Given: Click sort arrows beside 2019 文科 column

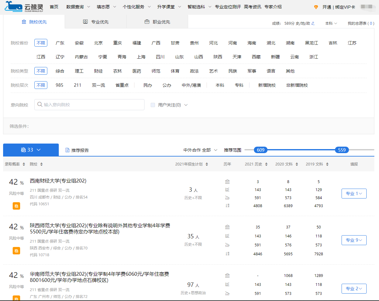Looking at the screenshot, I should pos(327,164).
